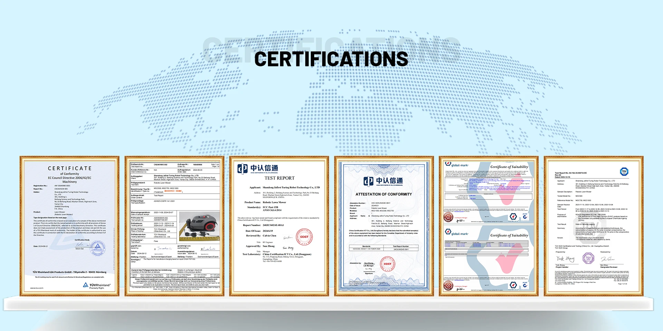Click the top global-mark logo
This screenshot has height=331, width=663.
[457, 165]
